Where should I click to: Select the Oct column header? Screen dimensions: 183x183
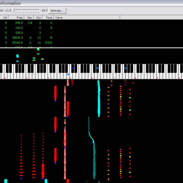38,18
